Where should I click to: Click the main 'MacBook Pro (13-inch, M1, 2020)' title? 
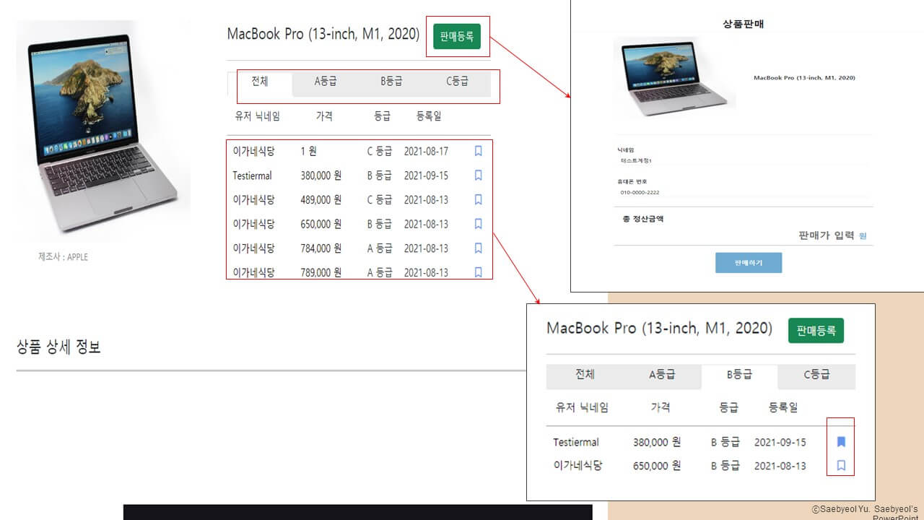click(x=323, y=34)
